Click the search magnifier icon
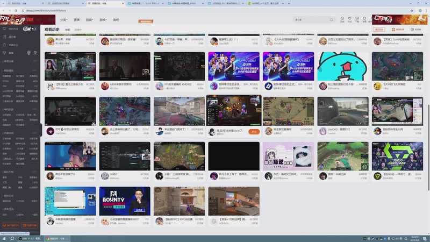The image size is (430, 242). 331,20
